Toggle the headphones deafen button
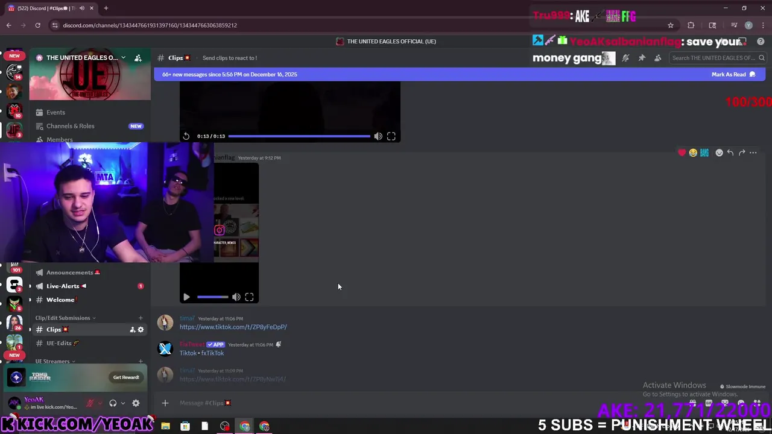 click(x=113, y=403)
